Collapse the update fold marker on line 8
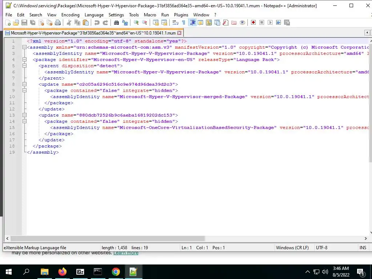This screenshot has height=279, width=372. point(24,84)
